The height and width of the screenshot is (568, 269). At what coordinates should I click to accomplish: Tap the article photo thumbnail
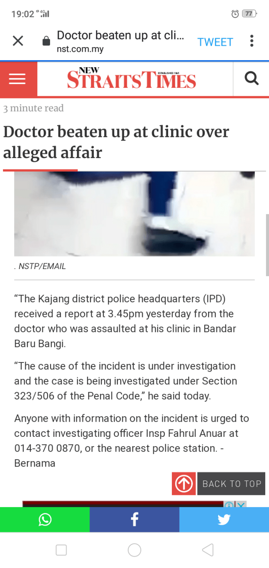(x=134, y=214)
